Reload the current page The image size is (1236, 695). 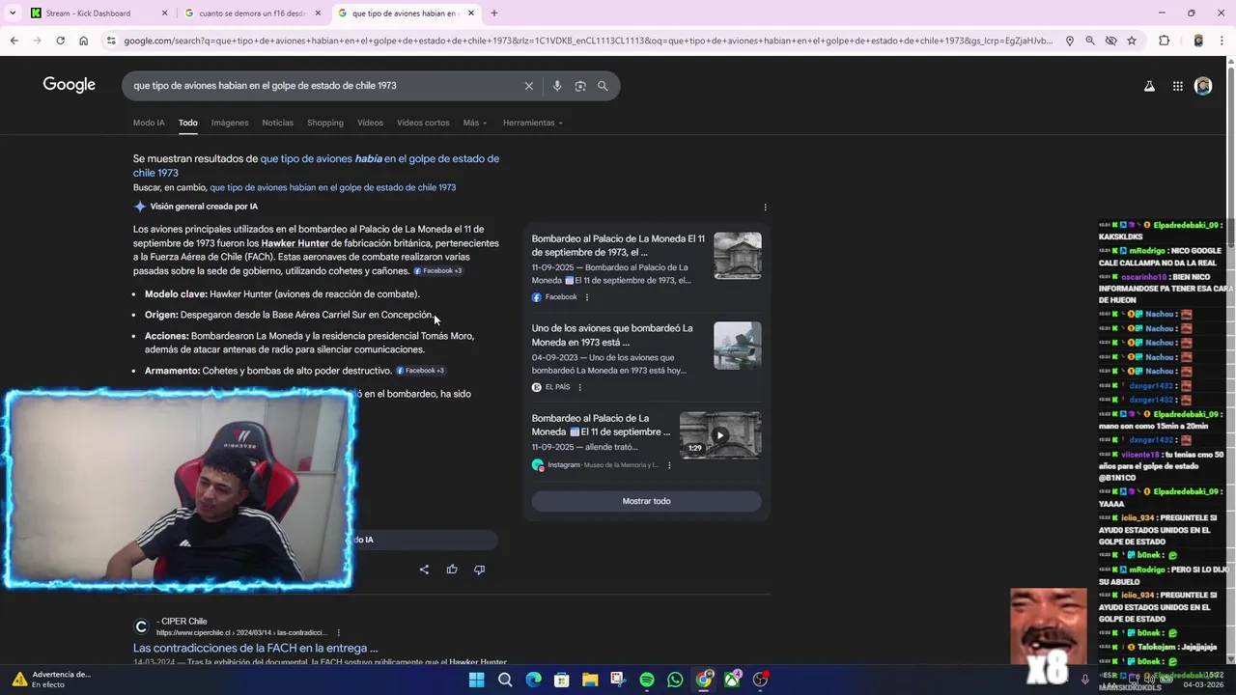click(x=60, y=41)
